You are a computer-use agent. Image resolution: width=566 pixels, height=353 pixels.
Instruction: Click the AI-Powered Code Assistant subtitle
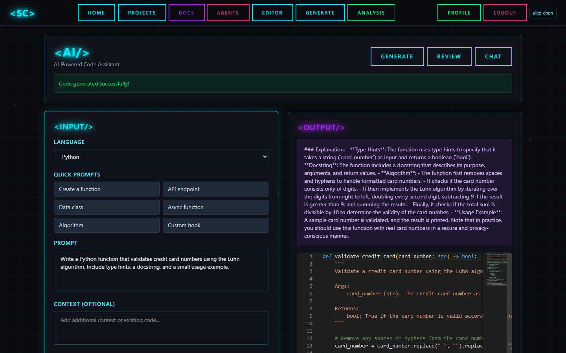[x=86, y=64]
